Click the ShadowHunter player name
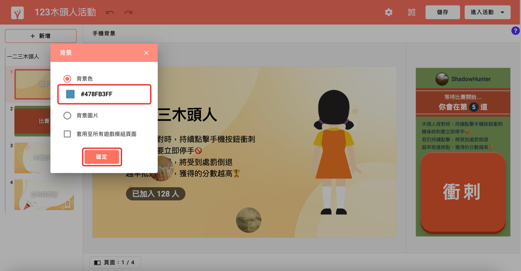Screen dimensions: 521x271 point(471,79)
